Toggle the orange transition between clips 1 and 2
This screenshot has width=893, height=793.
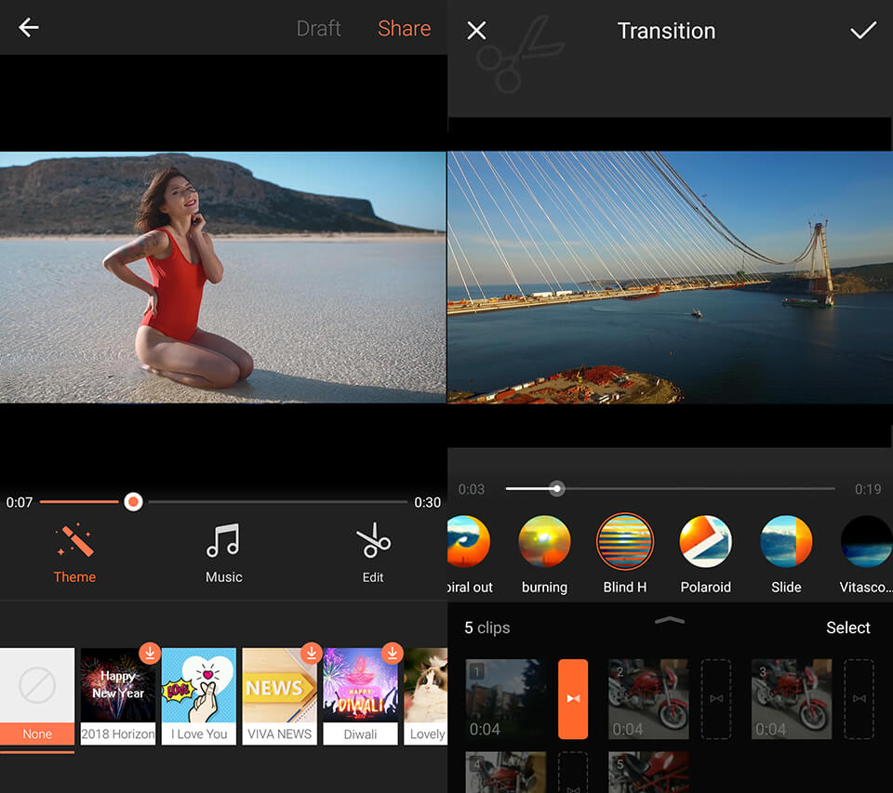(573, 699)
